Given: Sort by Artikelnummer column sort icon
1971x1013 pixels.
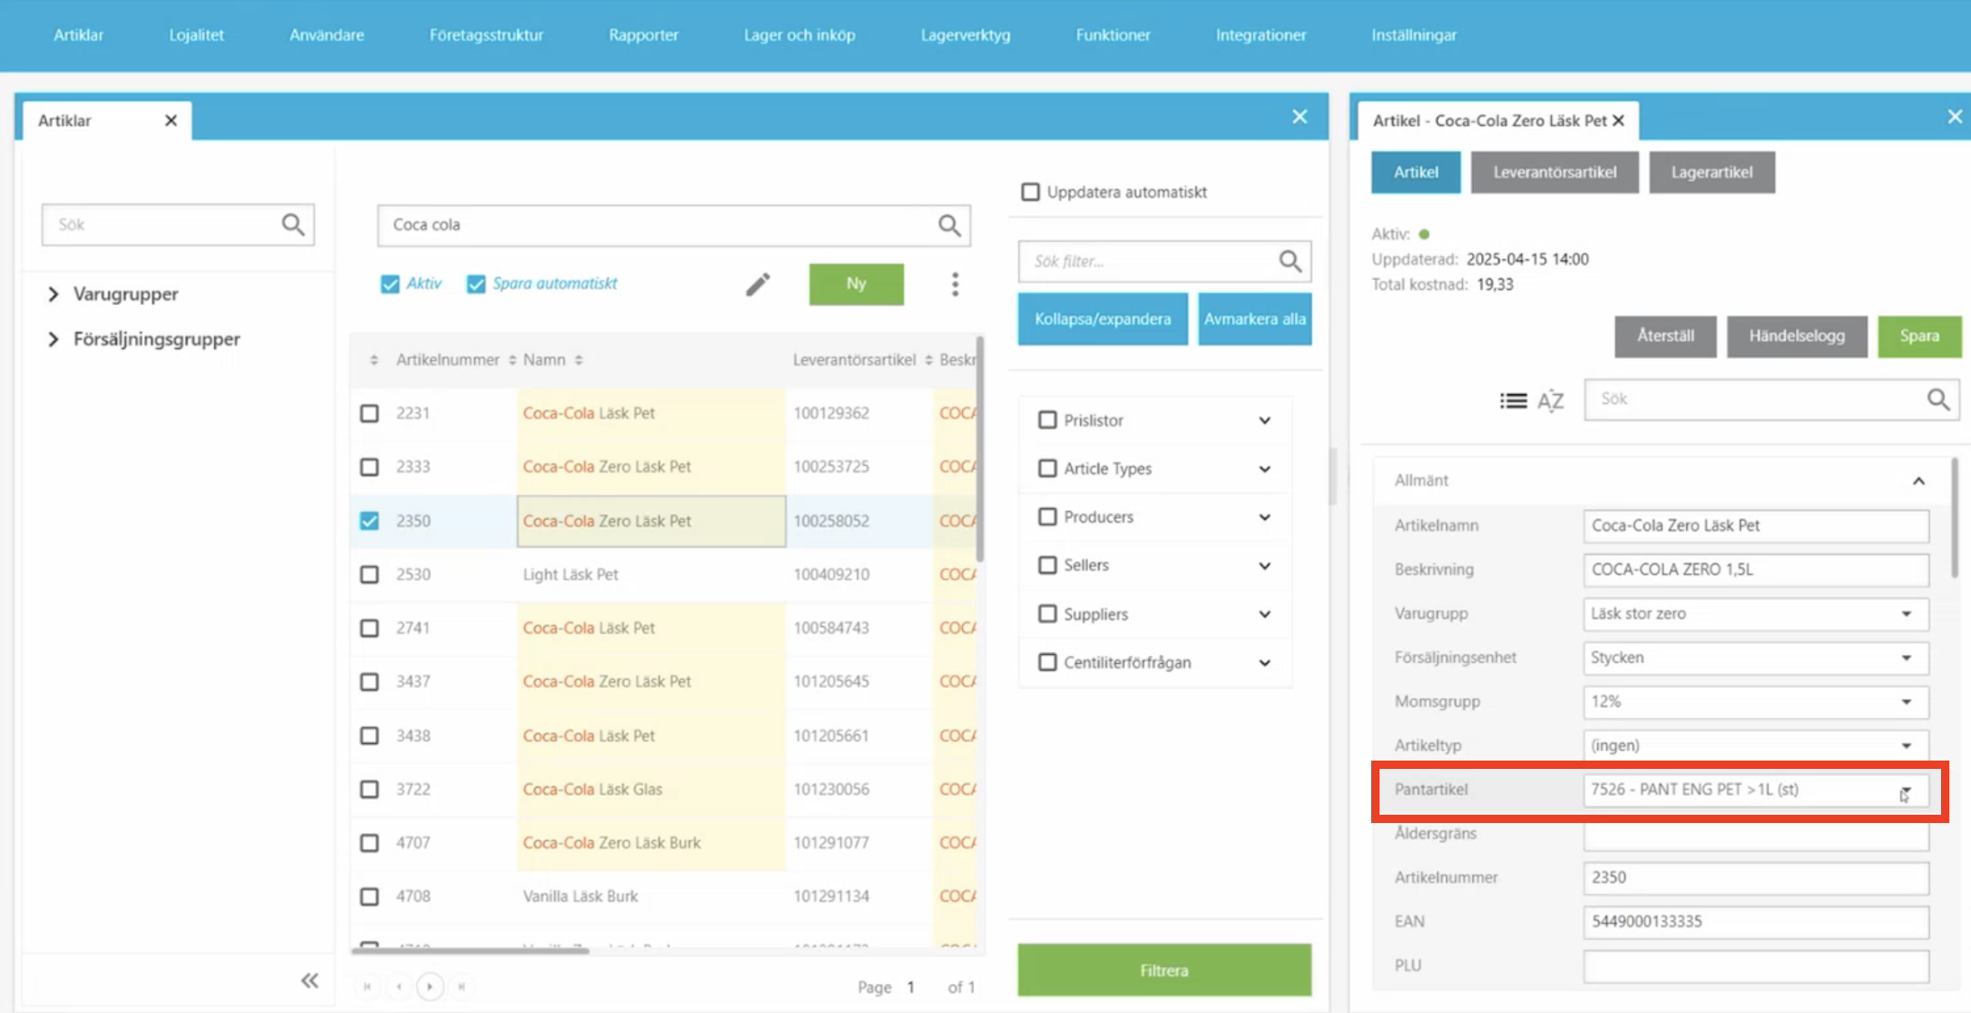Looking at the screenshot, I should 512,360.
